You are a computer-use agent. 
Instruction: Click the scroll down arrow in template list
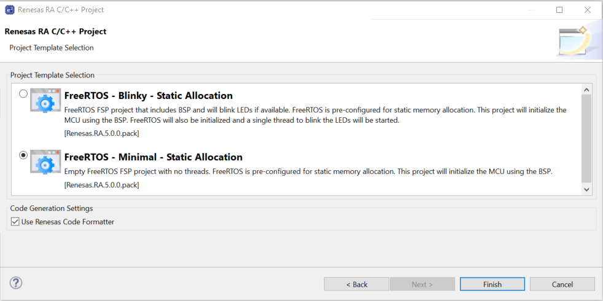586,189
